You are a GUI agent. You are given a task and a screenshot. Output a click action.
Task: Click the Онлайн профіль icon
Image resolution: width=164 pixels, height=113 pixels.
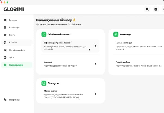[5, 50]
